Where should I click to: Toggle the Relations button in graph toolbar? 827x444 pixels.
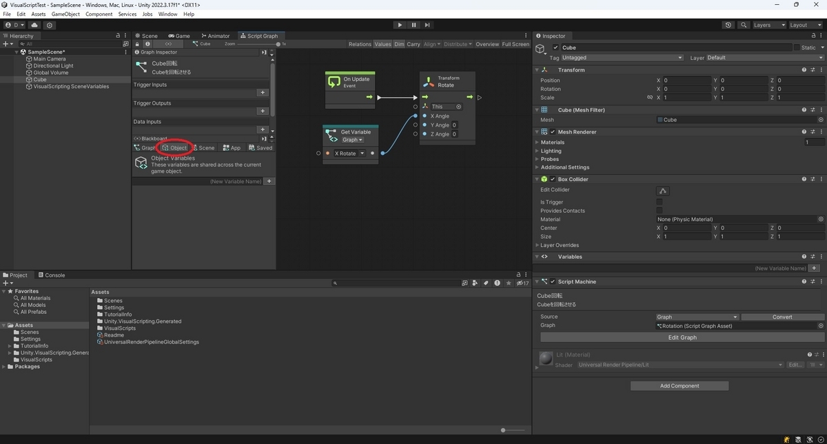pos(360,44)
